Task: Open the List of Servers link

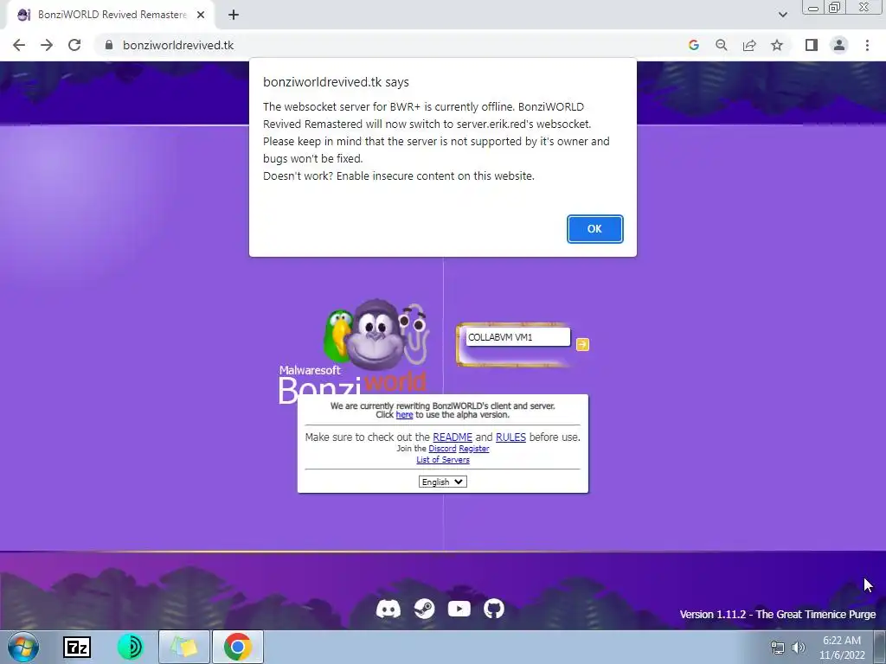Action: point(442,460)
